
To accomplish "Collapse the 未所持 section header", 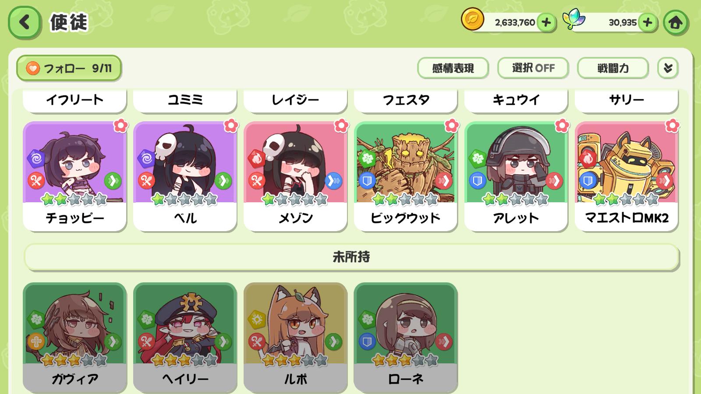I will [x=351, y=257].
